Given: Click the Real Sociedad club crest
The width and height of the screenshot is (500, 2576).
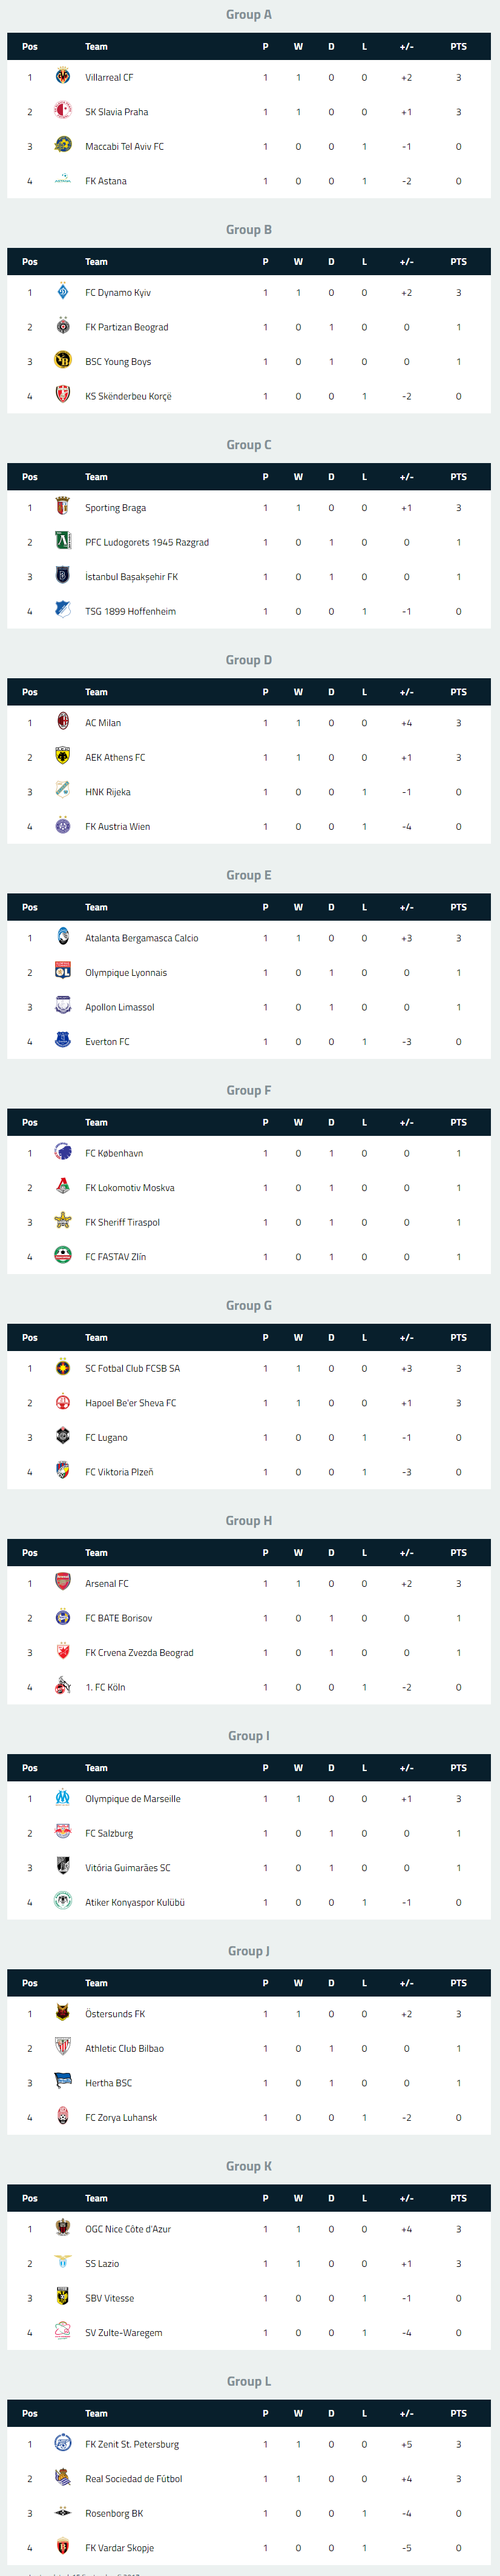Looking at the screenshot, I should point(63,2477).
